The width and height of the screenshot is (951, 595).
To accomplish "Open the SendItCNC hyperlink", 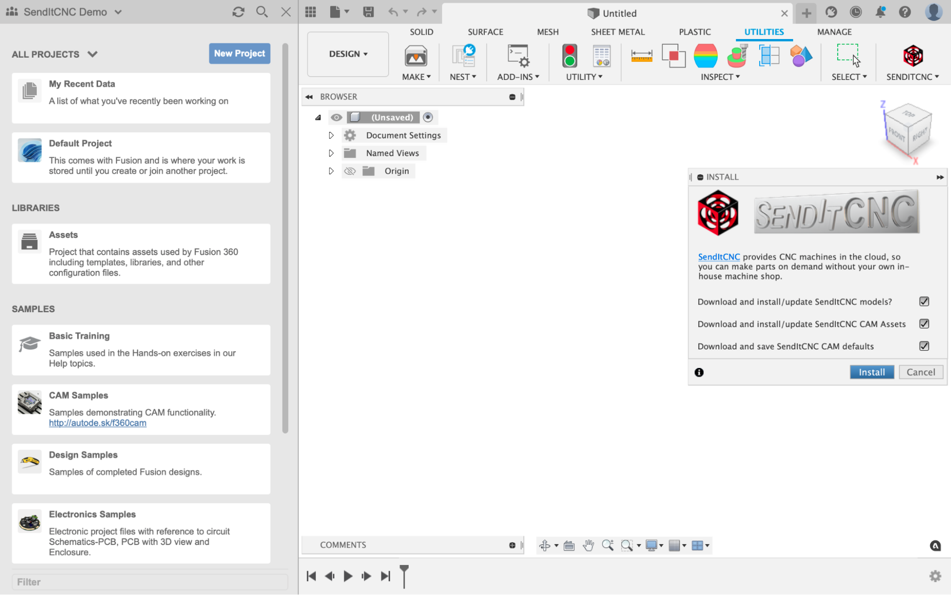I will [719, 257].
